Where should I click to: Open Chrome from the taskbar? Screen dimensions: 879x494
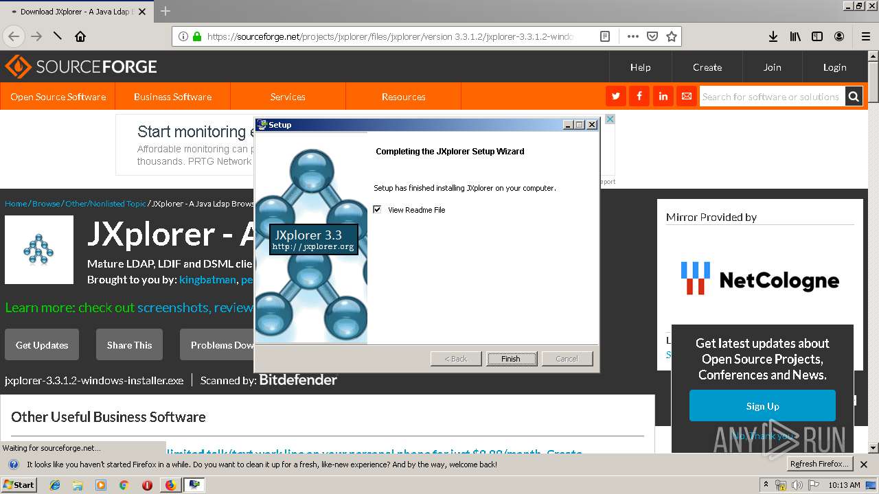pos(124,484)
